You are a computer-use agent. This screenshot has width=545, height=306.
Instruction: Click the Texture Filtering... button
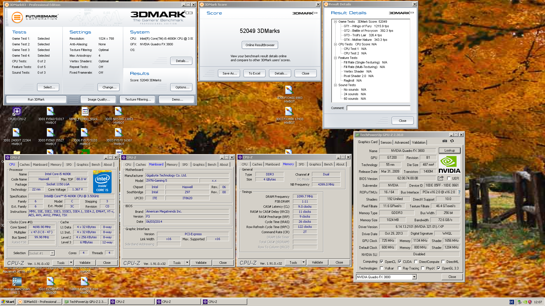(138, 99)
